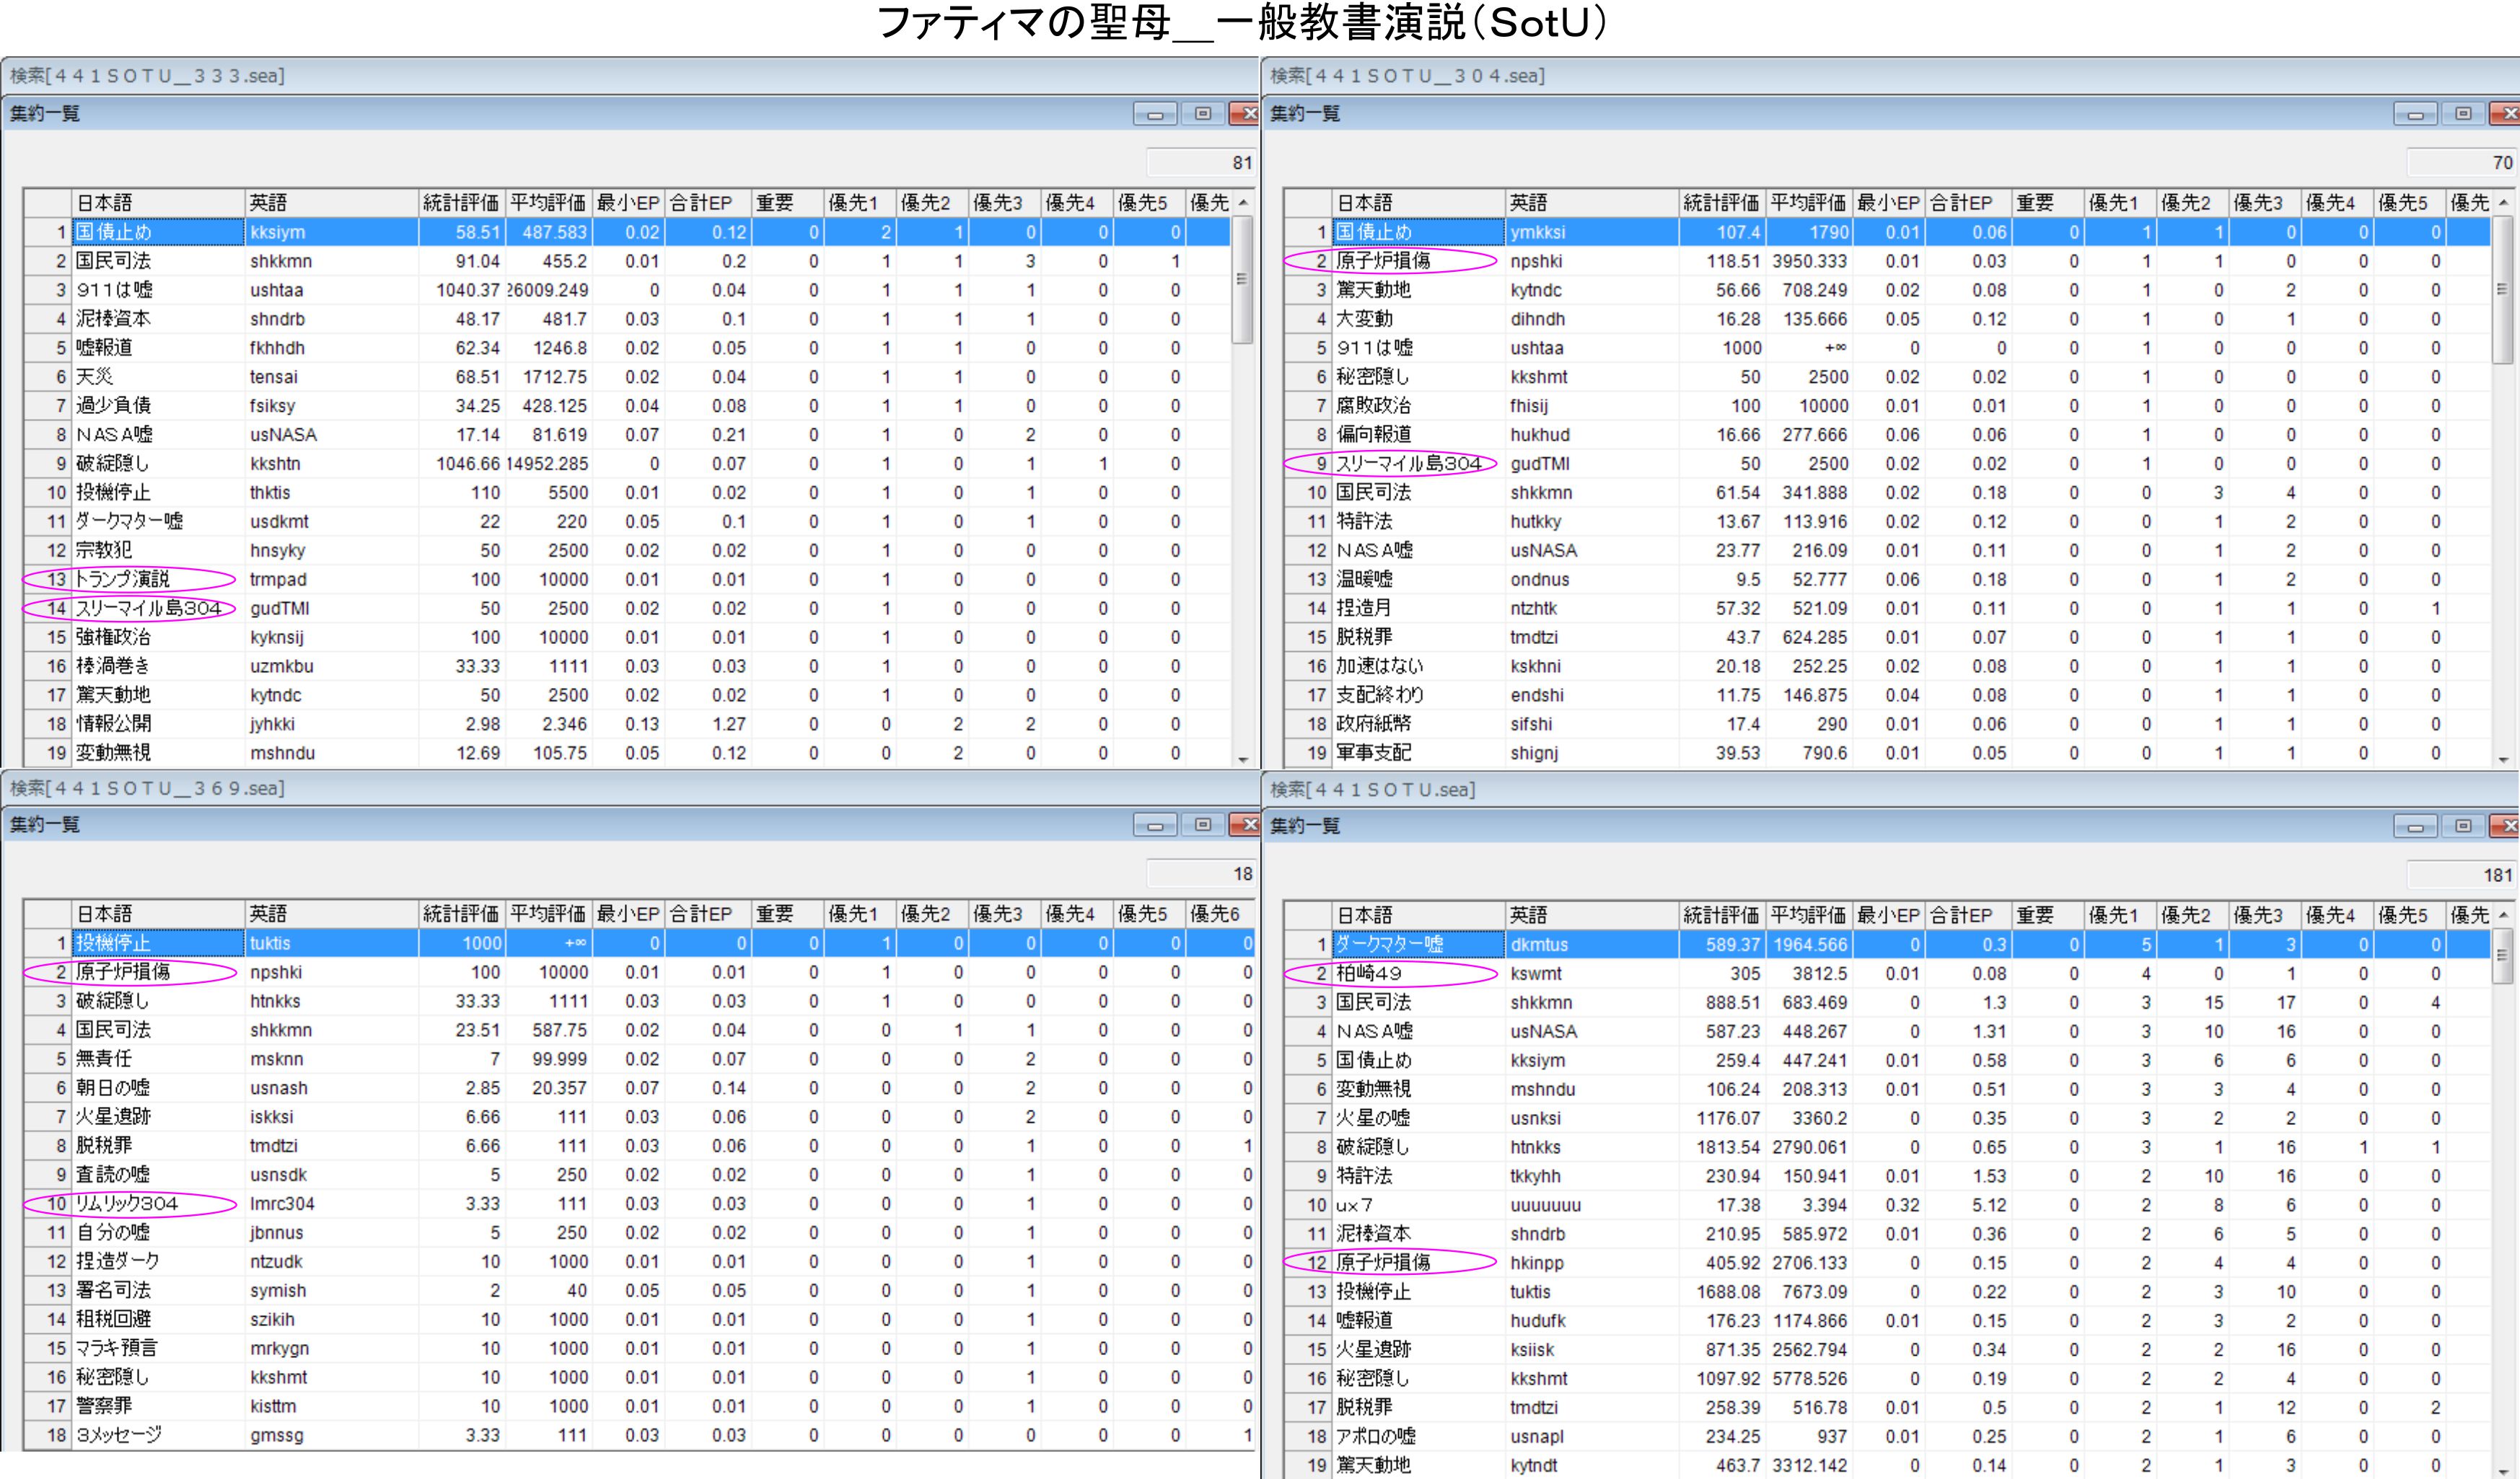Select トランプ演説 row in SOTU_333 table

123,580
